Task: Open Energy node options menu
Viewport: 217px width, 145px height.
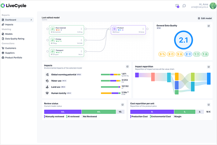Action: [81, 40]
